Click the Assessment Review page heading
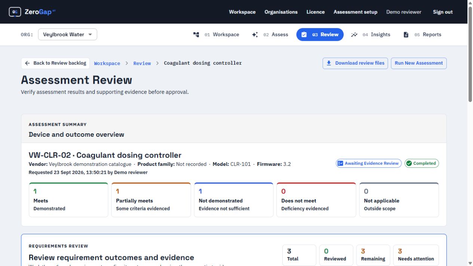 77,80
